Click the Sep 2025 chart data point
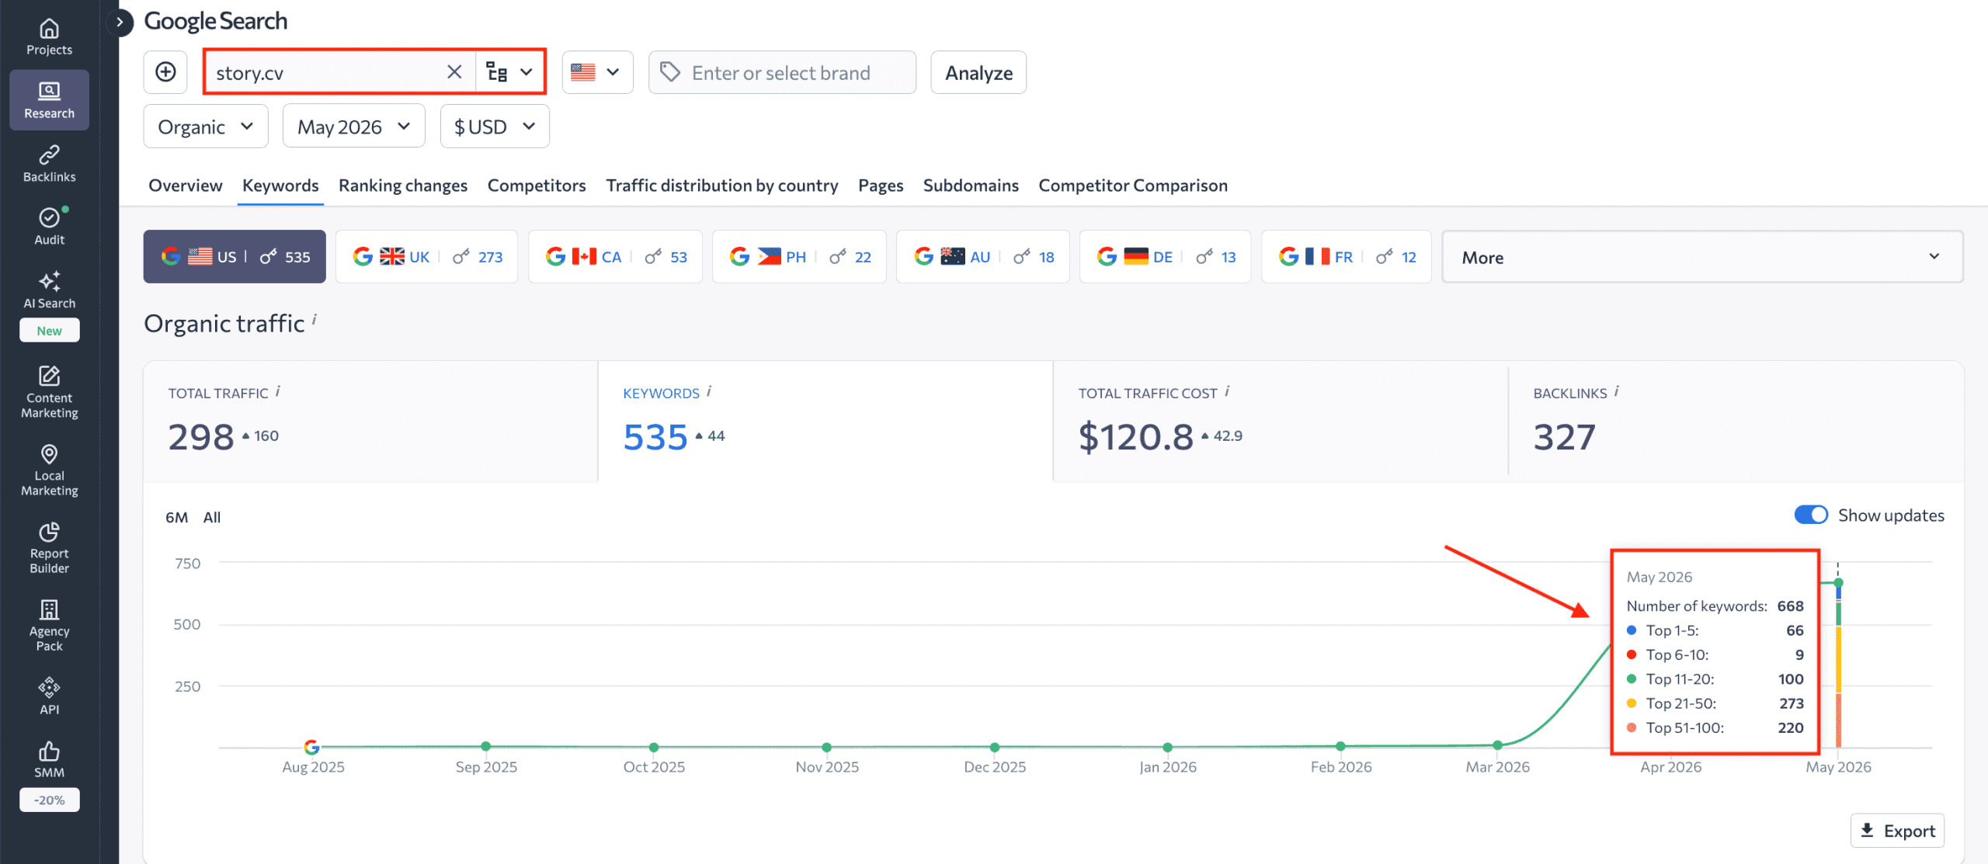 coord(486,746)
